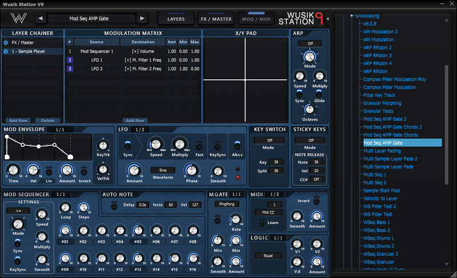Click Delete in Layer Chainer
The image size is (457, 278).
[47, 120]
